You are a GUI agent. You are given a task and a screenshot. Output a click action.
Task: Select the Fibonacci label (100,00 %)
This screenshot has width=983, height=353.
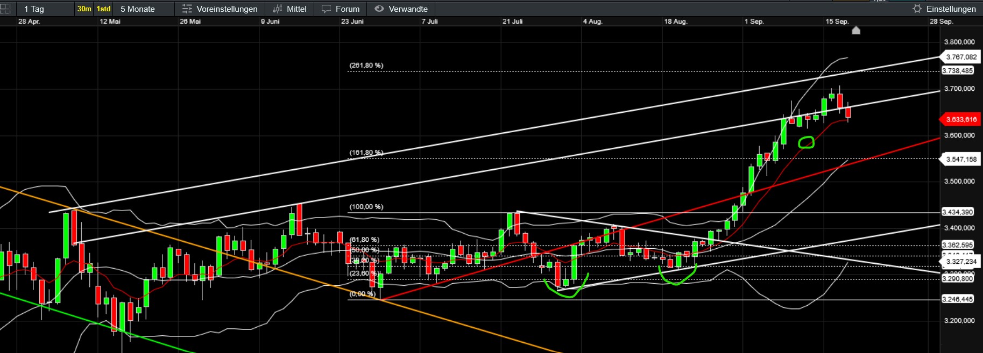tap(366, 207)
